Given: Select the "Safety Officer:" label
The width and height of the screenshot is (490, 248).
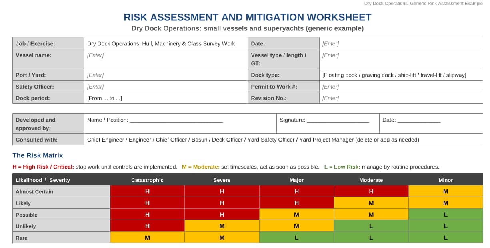Looking at the screenshot, I should click(48, 86).
